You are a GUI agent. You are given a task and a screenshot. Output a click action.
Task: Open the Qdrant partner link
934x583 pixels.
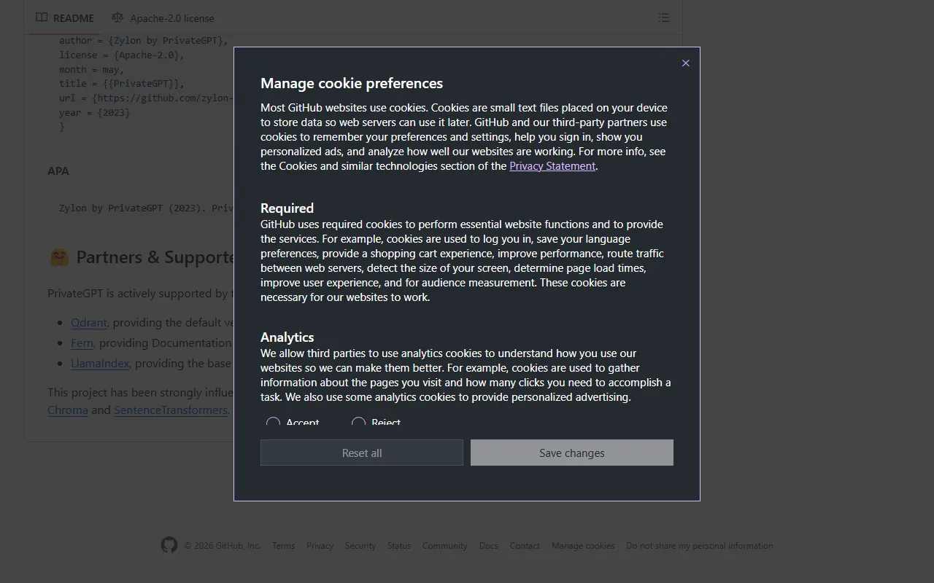point(88,323)
